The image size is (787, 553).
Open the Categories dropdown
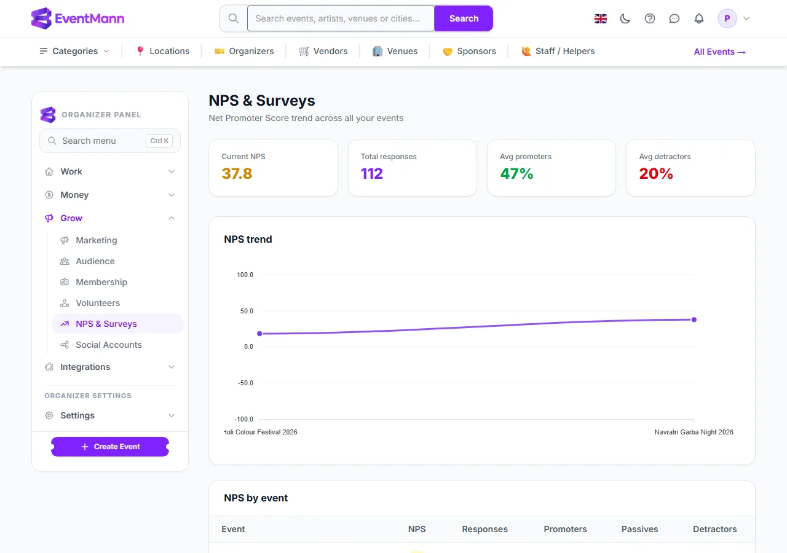(74, 51)
